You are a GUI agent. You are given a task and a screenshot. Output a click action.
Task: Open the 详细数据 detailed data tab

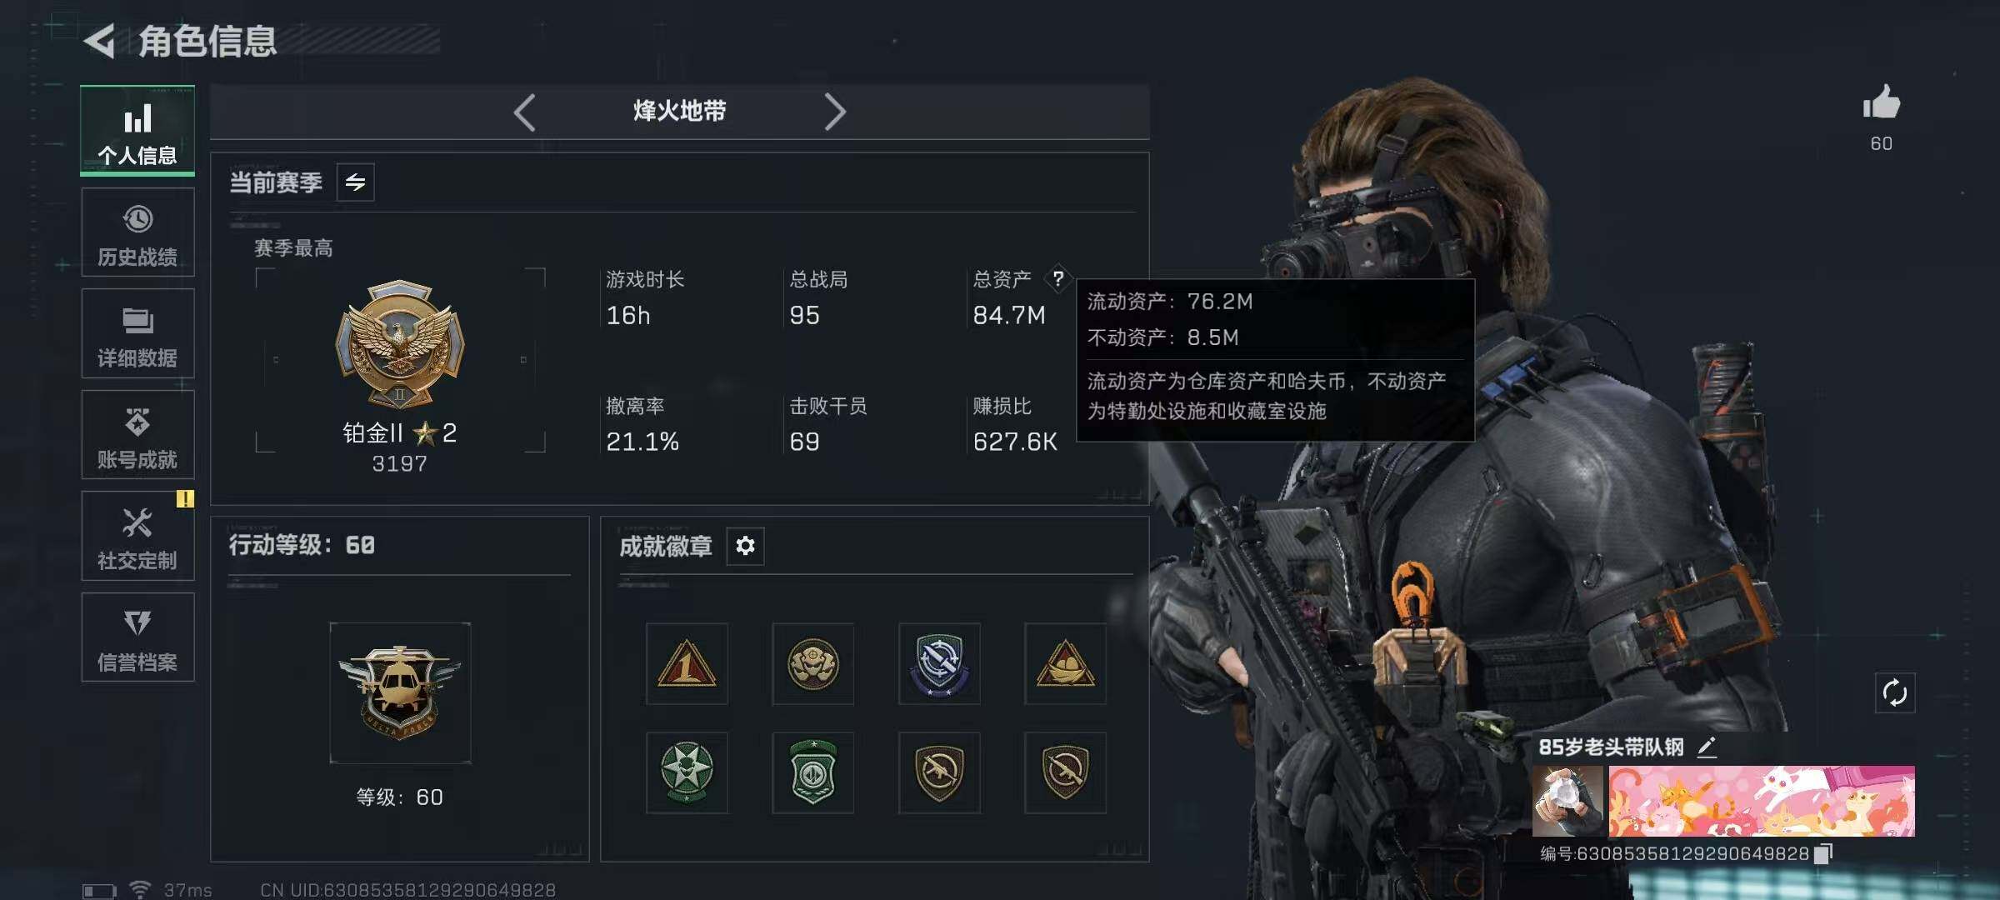(x=137, y=333)
